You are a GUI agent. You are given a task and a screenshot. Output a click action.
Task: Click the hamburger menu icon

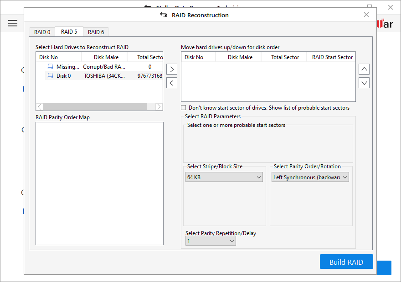pos(13,23)
